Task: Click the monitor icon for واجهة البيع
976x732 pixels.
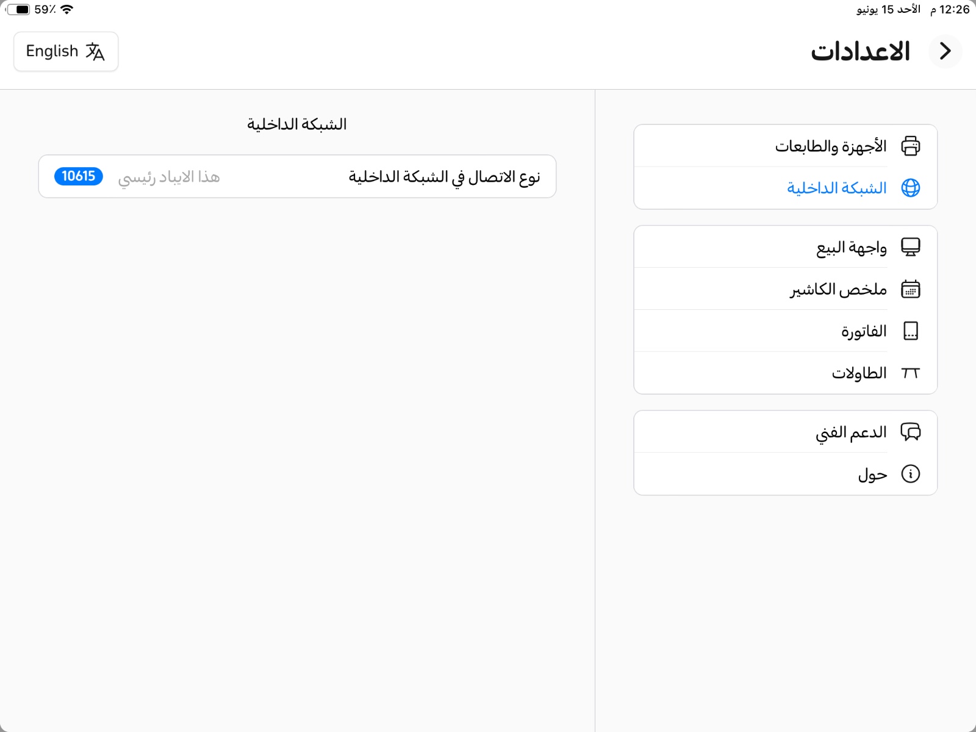Action: pos(910,247)
